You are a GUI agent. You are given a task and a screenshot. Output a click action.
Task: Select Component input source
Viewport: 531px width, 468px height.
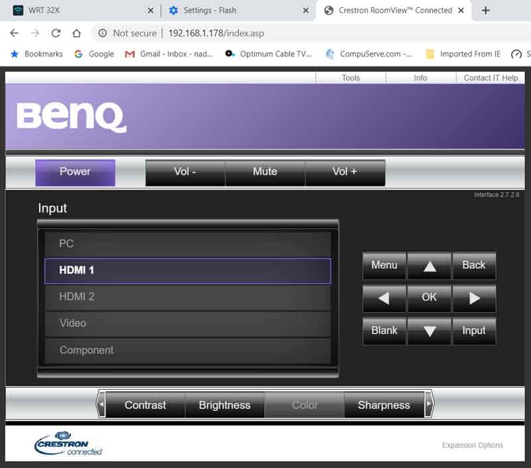188,351
